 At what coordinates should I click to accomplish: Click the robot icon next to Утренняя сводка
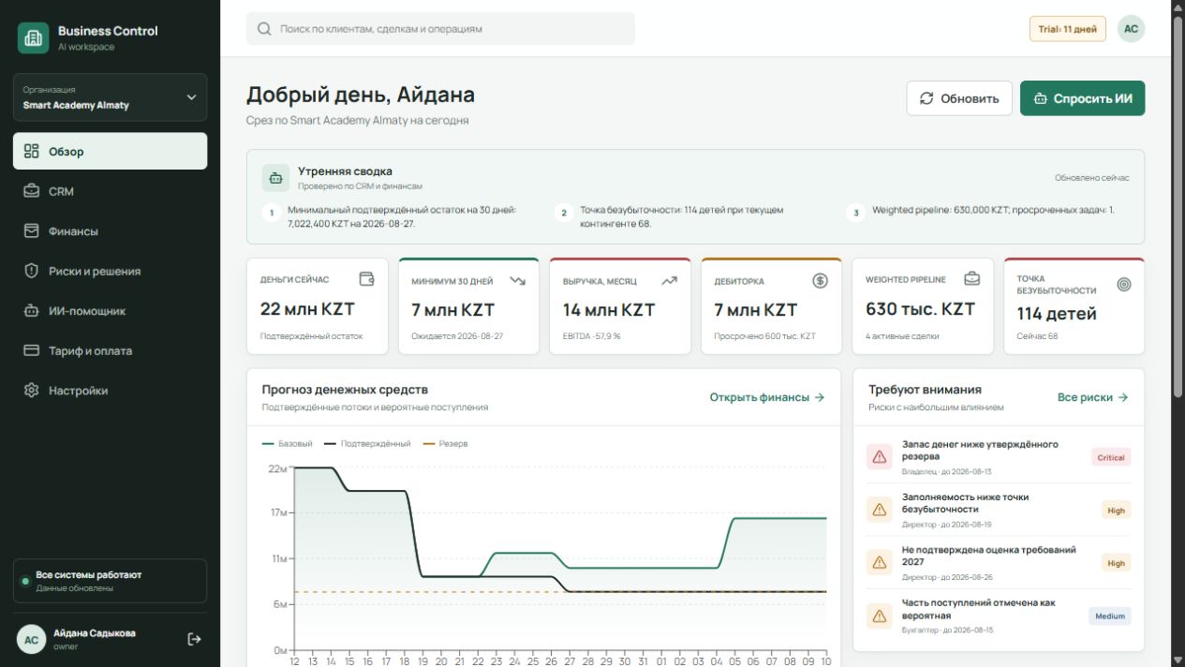(275, 177)
